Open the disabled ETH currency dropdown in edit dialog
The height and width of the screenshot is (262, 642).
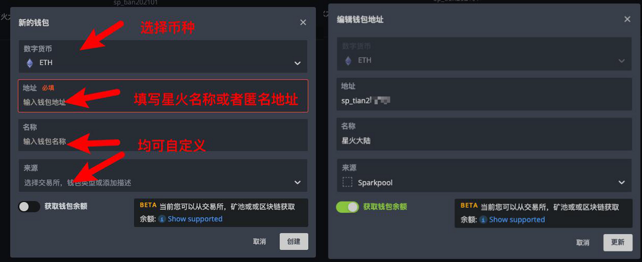(x=483, y=53)
